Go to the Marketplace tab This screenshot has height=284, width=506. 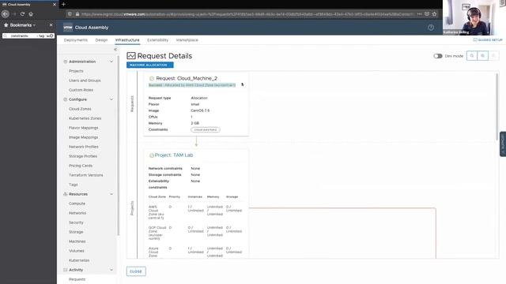(187, 40)
